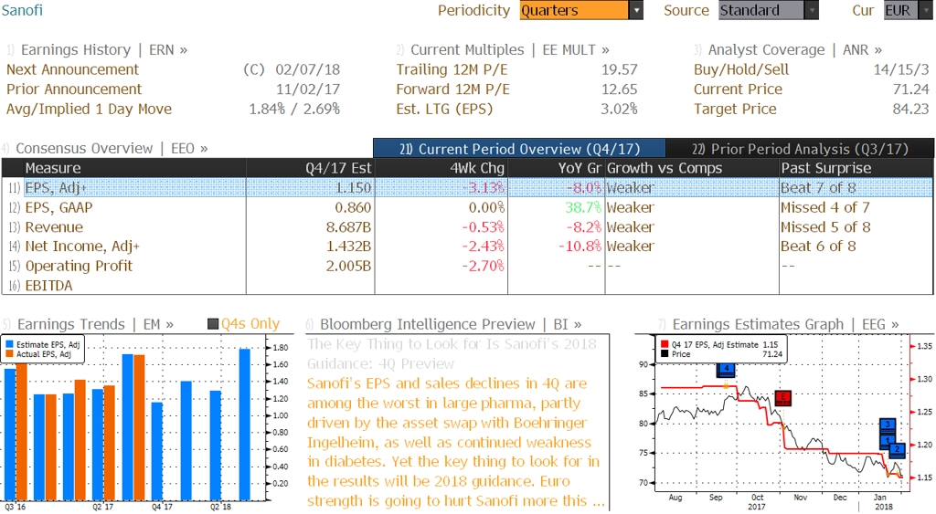Click the Prior Announcement date 11/02/17

(x=307, y=89)
